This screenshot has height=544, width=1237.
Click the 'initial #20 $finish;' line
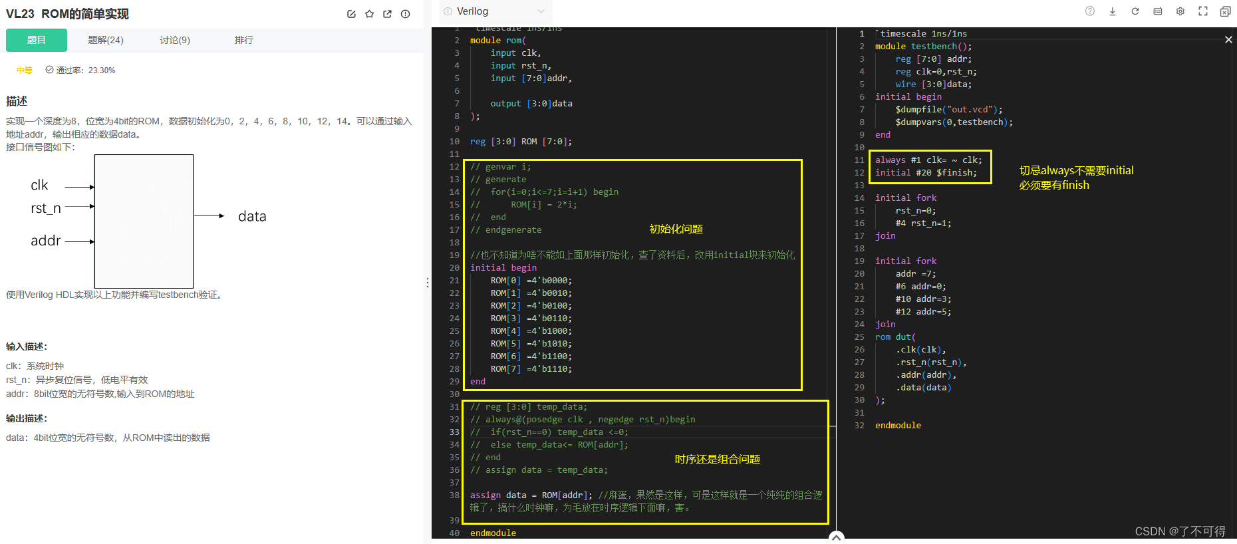click(x=926, y=173)
